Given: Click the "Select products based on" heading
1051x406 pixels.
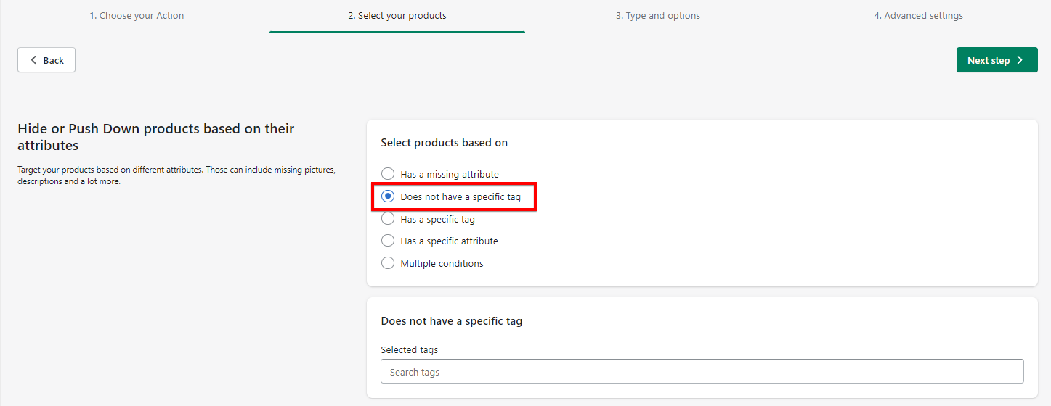Looking at the screenshot, I should (x=444, y=143).
